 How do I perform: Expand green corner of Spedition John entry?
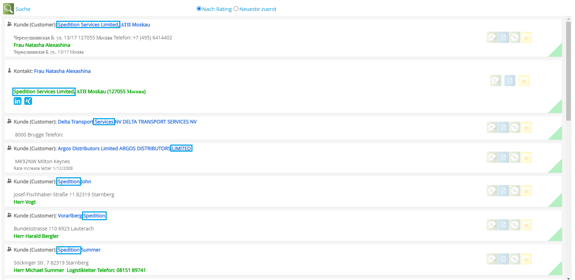coord(556,201)
